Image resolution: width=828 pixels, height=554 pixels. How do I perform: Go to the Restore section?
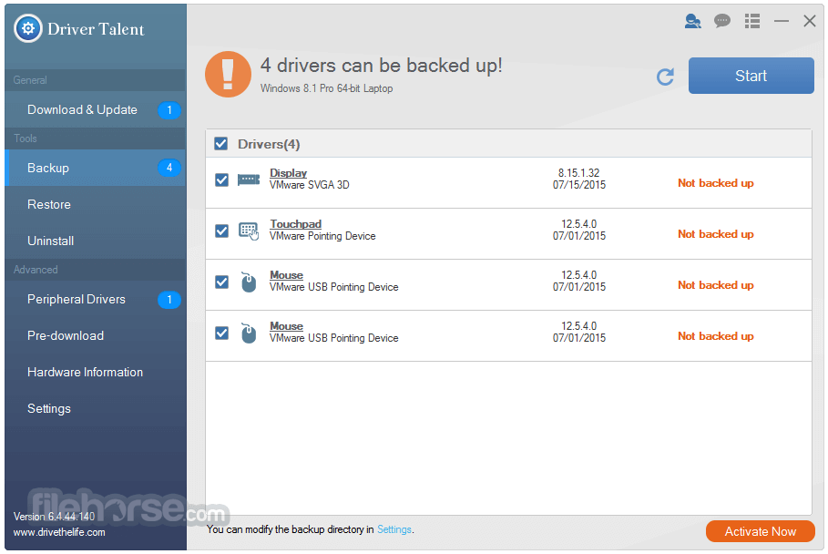(x=95, y=204)
